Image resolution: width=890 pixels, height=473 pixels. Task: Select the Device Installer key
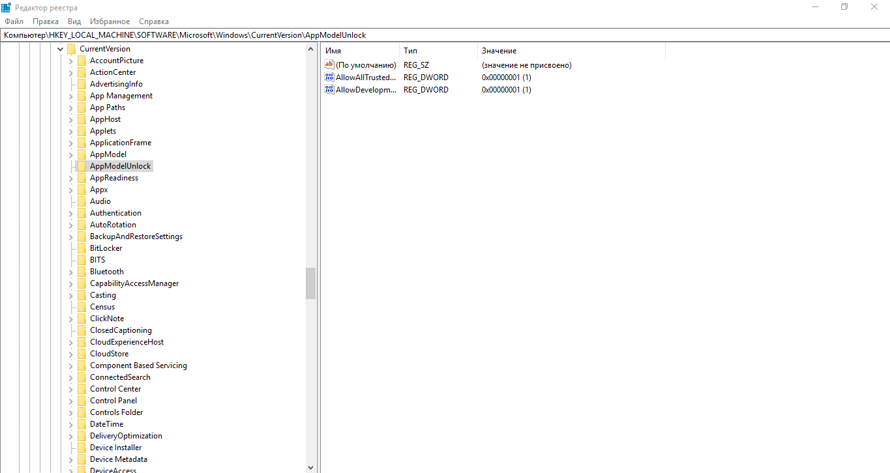[115, 448]
